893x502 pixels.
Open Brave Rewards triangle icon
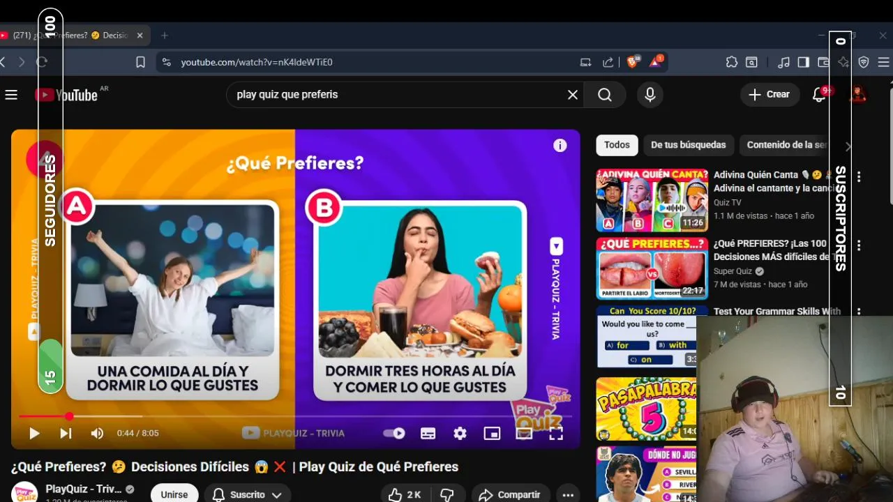[656, 62]
